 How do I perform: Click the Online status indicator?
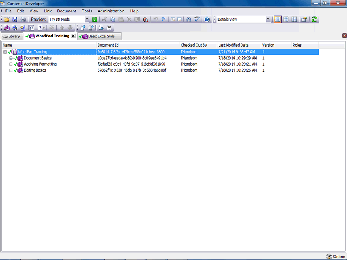click(x=336, y=256)
